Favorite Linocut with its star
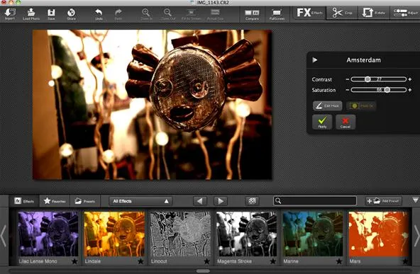This screenshot has width=420, height=274. click(x=206, y=261)
